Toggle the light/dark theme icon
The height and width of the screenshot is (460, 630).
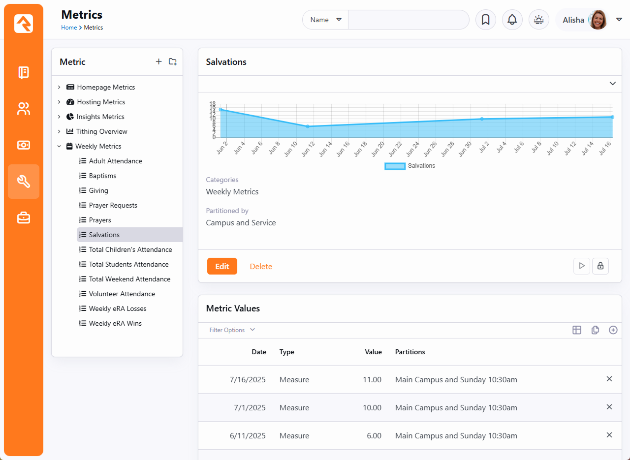[538, 20]
